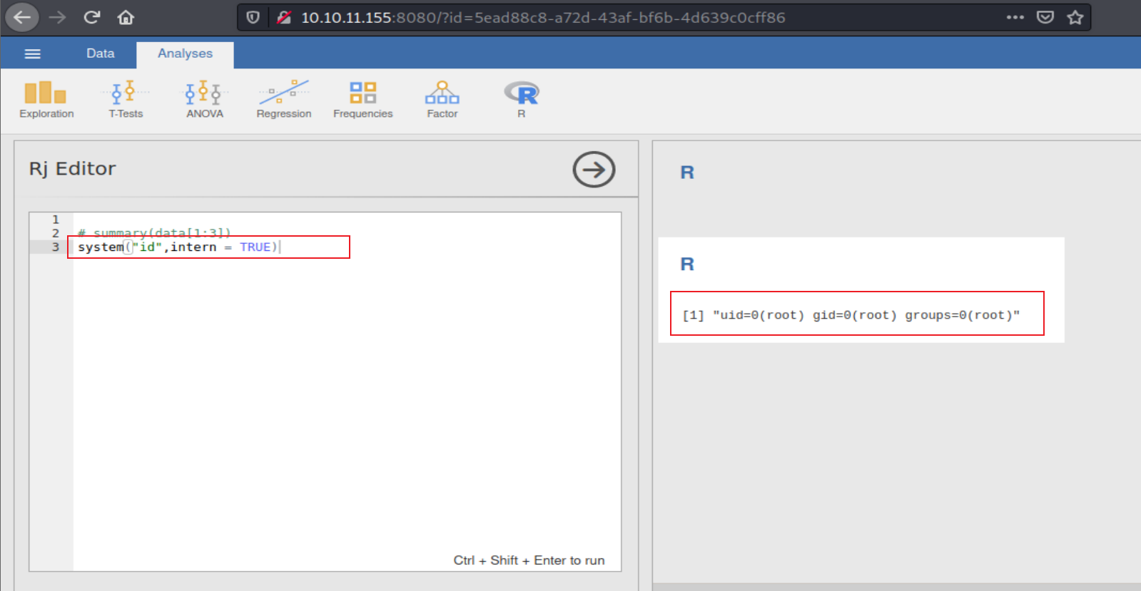1141x591 pixels.
Task: Open the Frequencies analyses menu
Action: (x=362, y=100)
